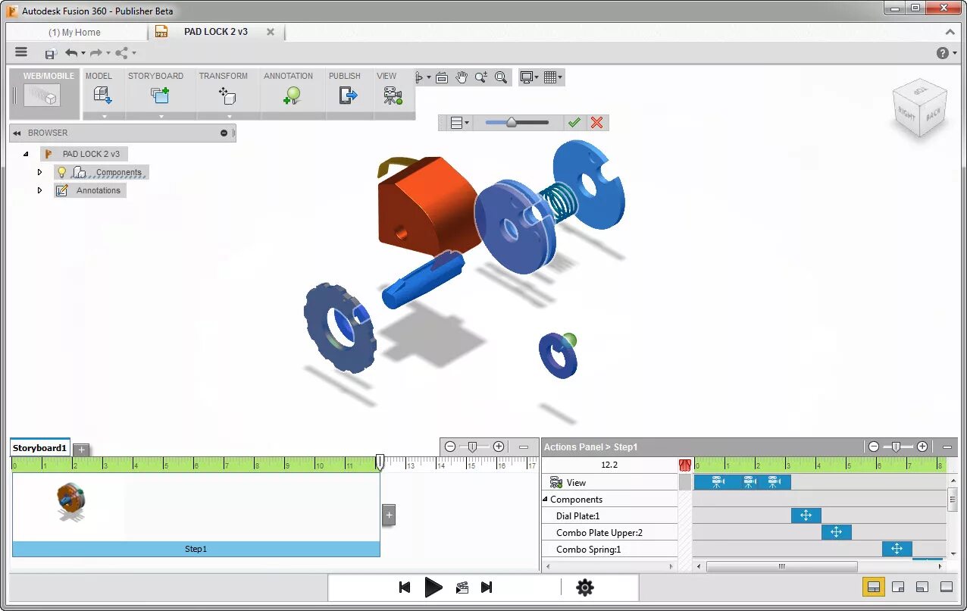Select the Pan hand tool
The image size is (967, 611).
462,77
